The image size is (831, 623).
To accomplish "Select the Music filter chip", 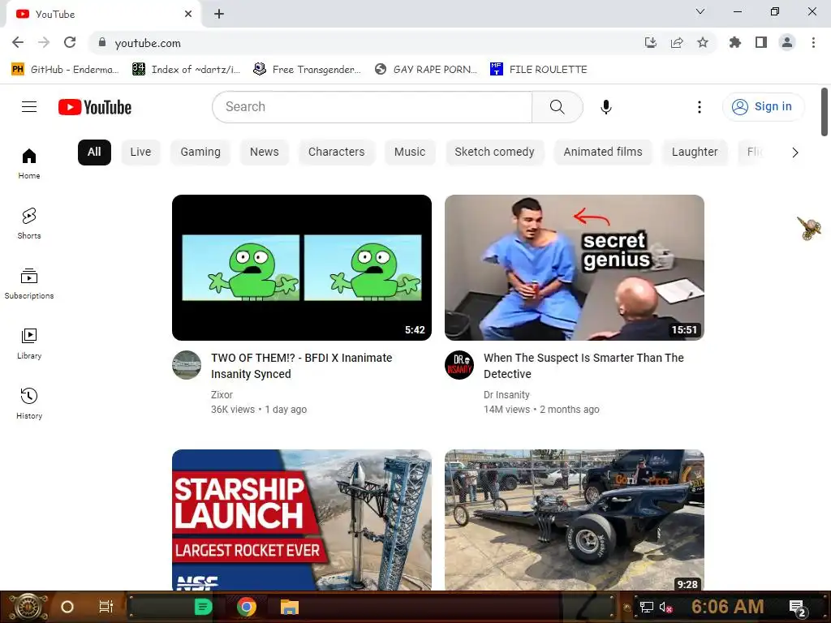I will click(x=410, y=152).
